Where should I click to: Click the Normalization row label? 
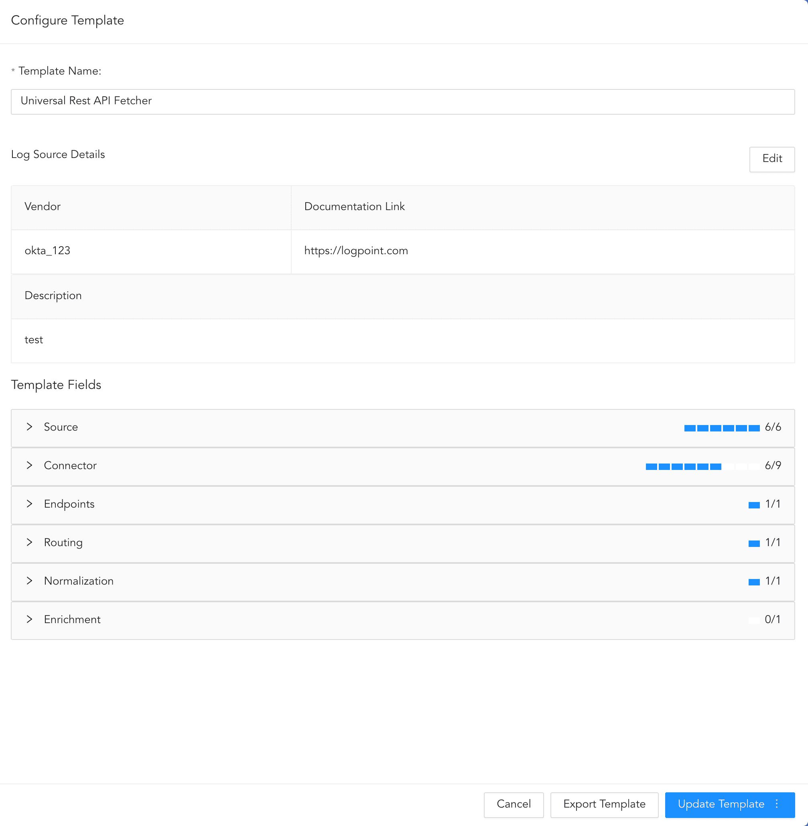pyautogui.click(x=79, y=581)
